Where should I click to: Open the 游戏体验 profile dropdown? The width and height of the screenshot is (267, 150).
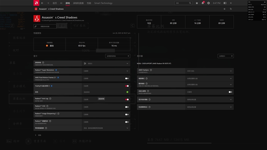coord(106,63)
